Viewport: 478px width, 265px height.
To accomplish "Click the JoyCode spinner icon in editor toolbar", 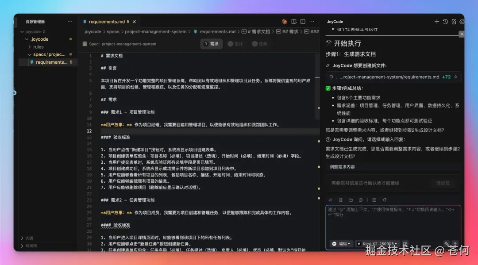I will coord(284,21).
